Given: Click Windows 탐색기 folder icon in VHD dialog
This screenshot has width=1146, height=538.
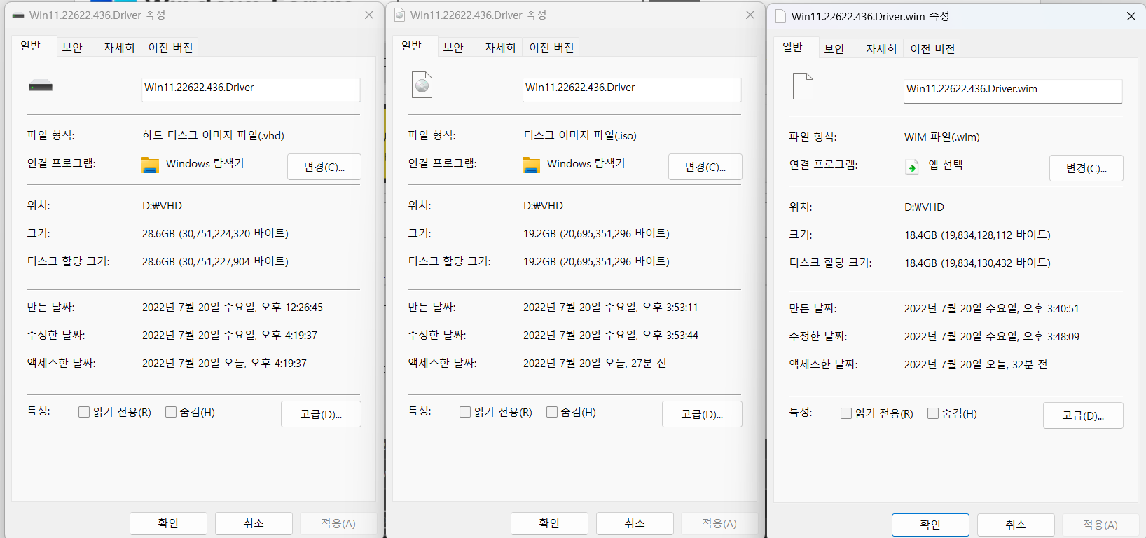Looking at the screenshot, I should pyautogui.click(x=150, y=165).
